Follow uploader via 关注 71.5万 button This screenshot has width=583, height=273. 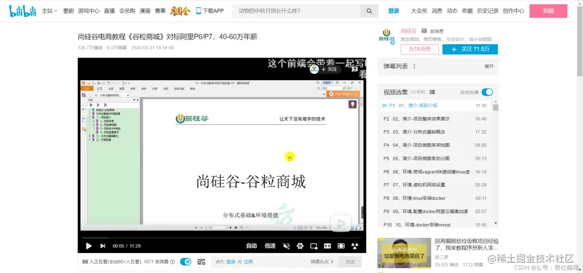(x=470, y=49)
